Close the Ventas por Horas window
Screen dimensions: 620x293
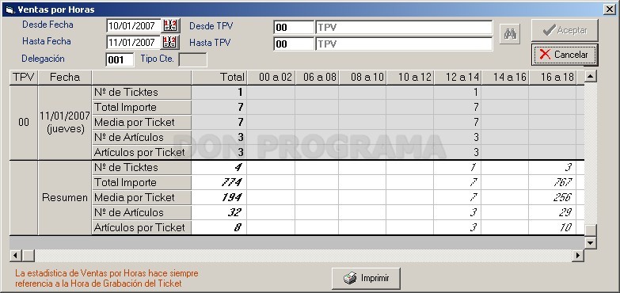pyautogui.click(x=610, y=10)
